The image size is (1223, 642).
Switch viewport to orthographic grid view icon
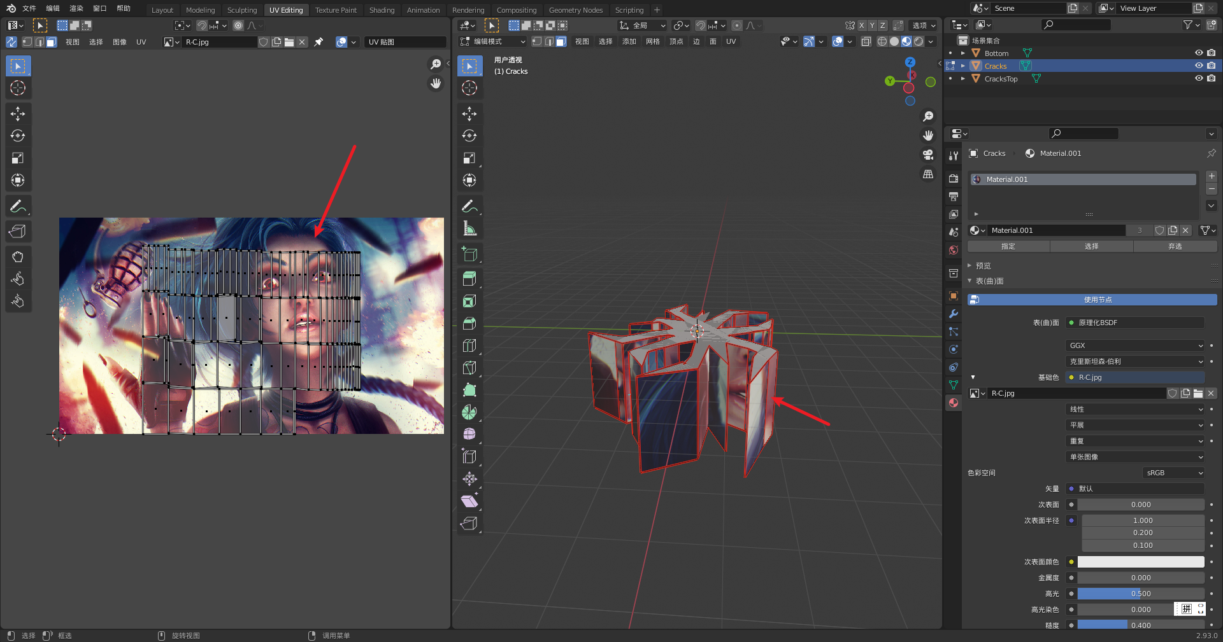coord(928,174)
